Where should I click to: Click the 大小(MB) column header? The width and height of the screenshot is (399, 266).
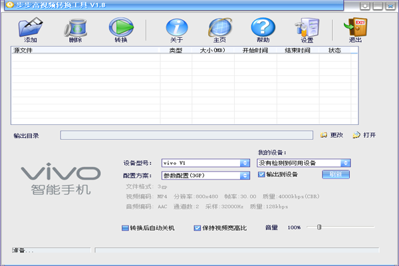(213, 50)
